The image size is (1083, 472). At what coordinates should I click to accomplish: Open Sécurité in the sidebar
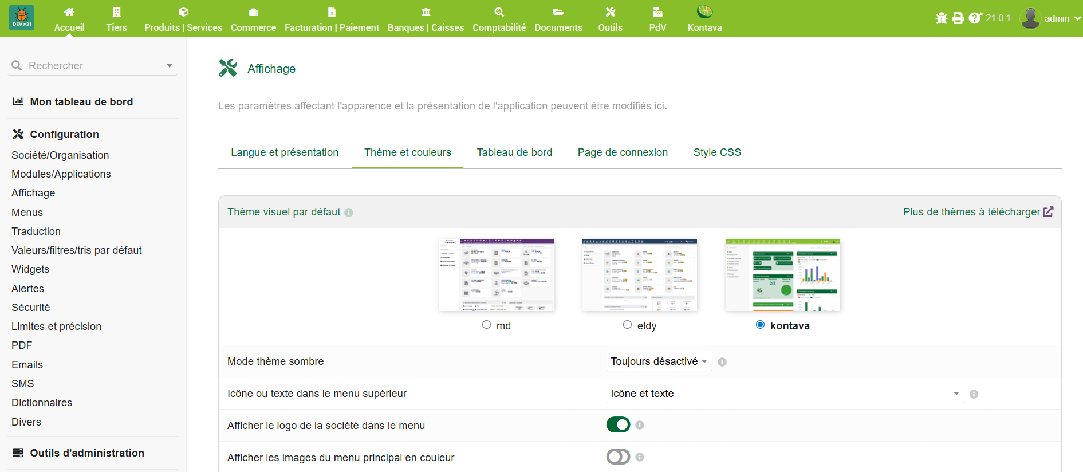pos(31,308)
